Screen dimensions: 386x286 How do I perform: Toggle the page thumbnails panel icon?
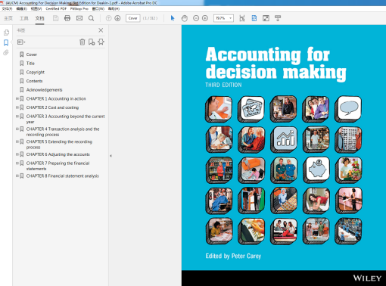tap(6, 33)
